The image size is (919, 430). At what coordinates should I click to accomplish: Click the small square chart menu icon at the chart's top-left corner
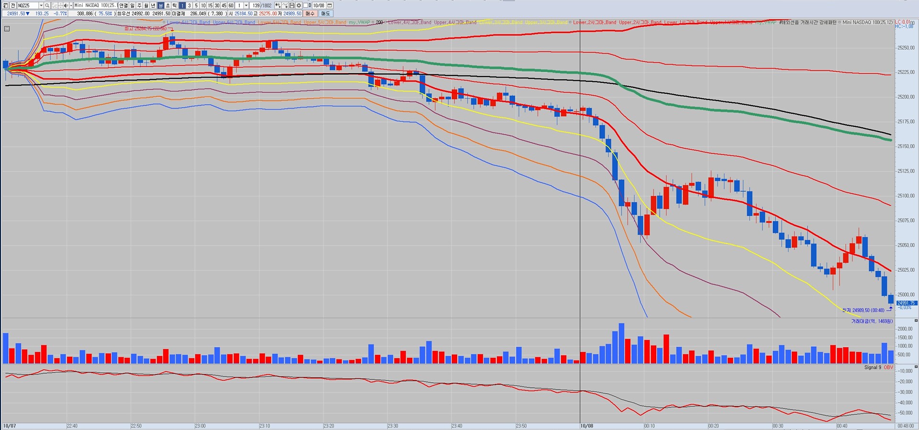(7, 29)
